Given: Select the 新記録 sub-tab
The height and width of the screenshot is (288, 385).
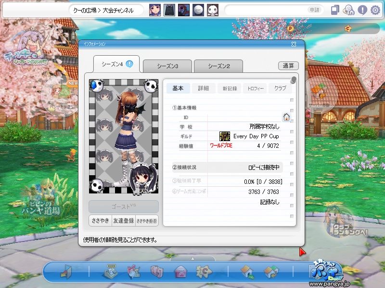Looking at the screenshot, I should (230, 88).
